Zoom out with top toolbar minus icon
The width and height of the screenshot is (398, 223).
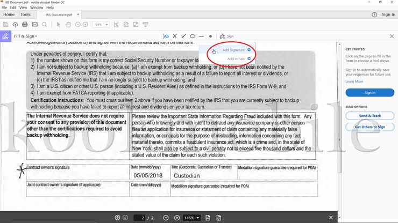coord(77,25)
